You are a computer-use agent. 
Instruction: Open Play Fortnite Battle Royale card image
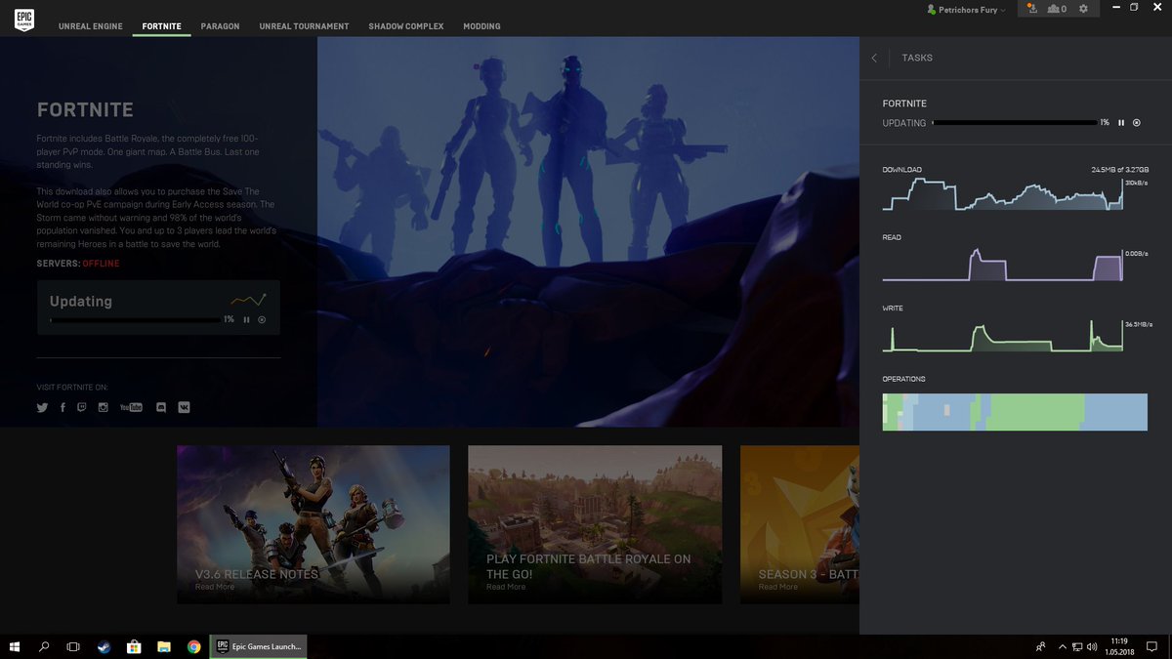pos(595,524)
